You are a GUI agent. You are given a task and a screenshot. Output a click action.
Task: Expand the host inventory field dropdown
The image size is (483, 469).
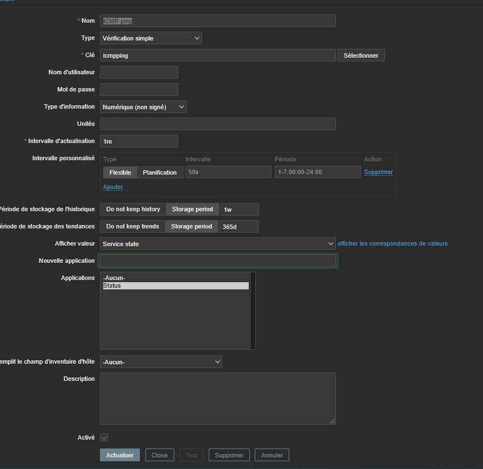(160, 362)
